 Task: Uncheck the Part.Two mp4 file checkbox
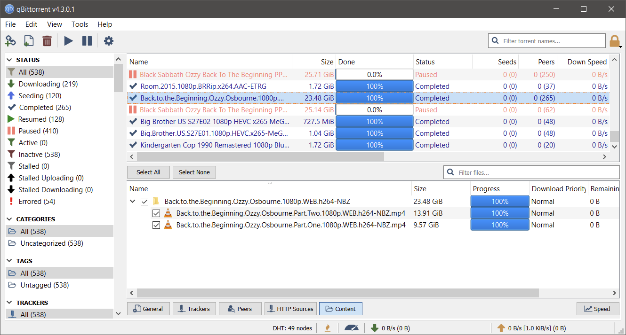tap(157, 213)
